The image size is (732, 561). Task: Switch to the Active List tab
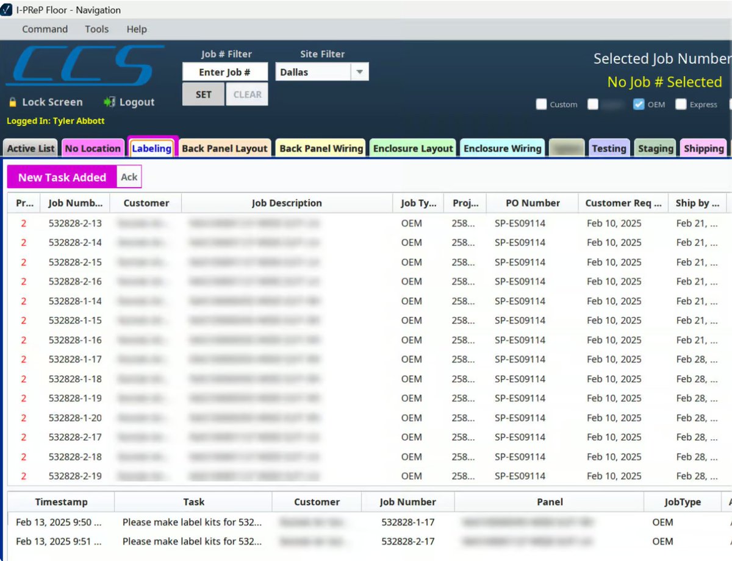point(31,148)
